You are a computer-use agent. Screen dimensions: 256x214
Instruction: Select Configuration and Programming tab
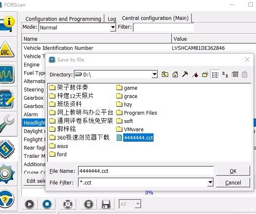[63, 19]
